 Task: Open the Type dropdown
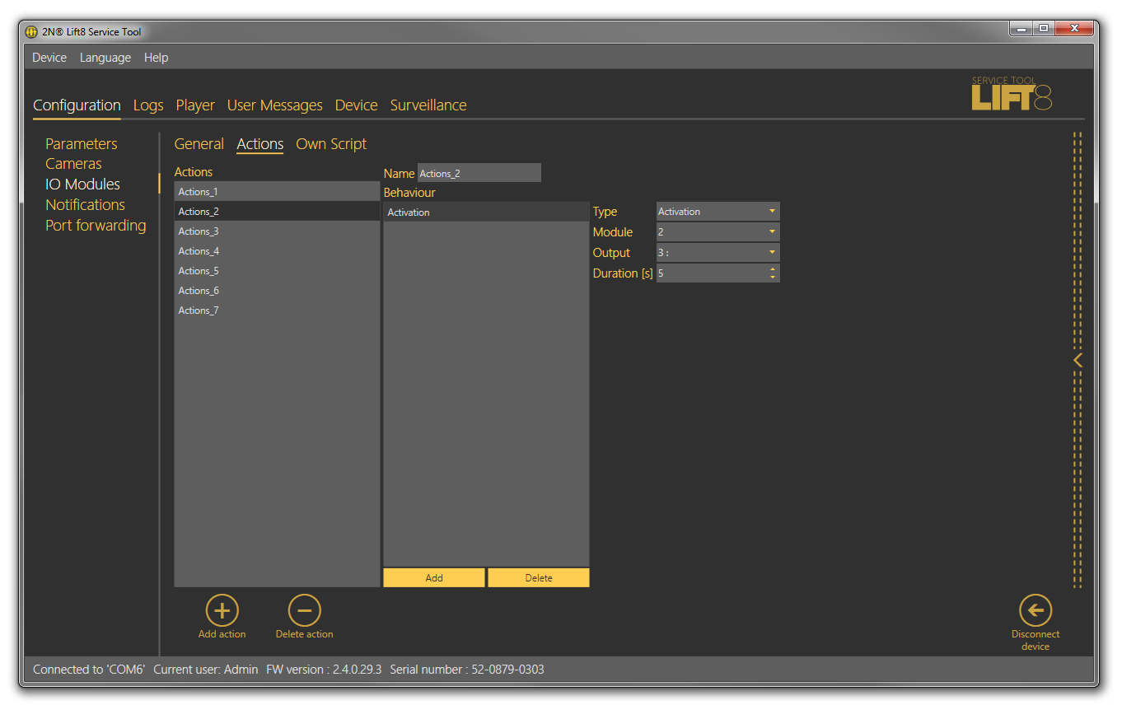click(772, 212)
